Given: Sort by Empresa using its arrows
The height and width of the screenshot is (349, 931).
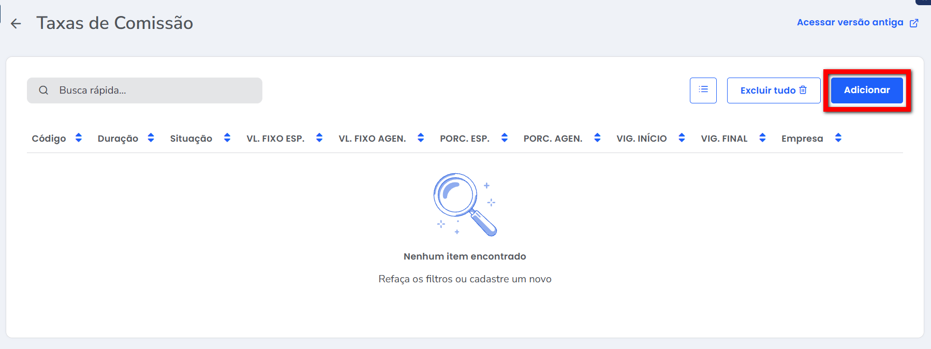Looking at the screenshot, I should coord(838,138).
